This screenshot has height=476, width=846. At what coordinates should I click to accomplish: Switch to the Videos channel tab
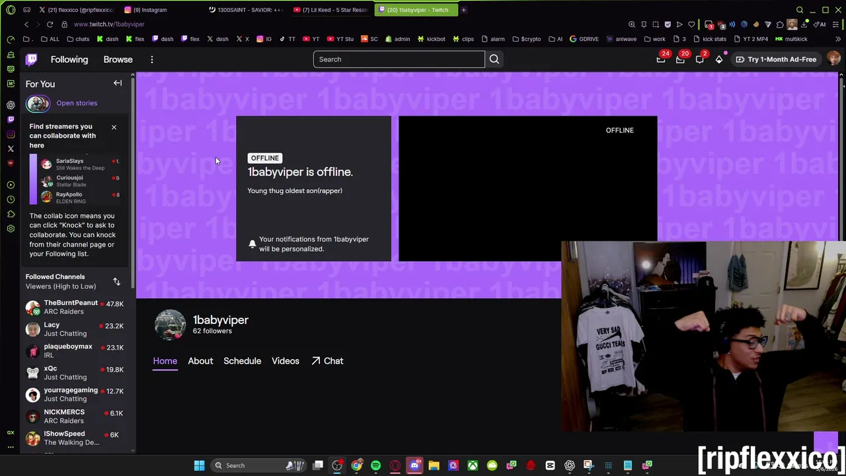(x=286, y=361)
